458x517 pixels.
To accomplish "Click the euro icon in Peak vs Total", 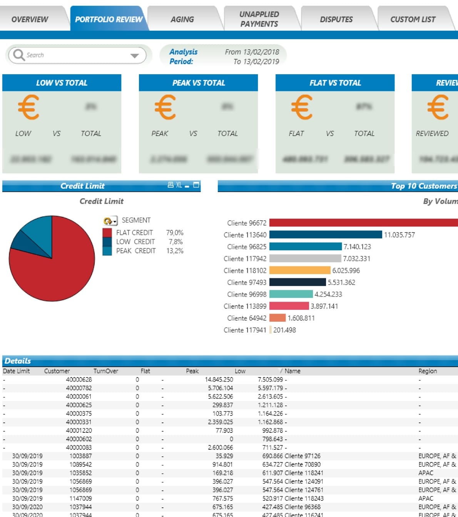I will (x=165, y=108).
